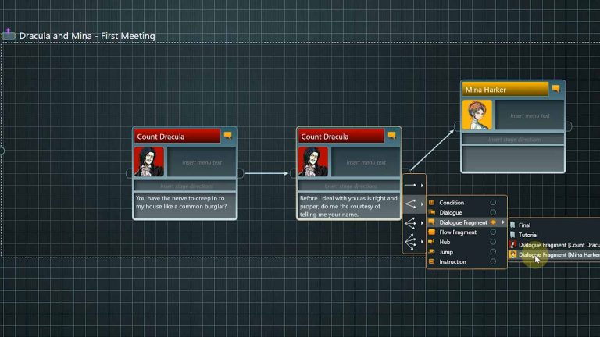
Task: Click the Count Dracula template avatar icon
Action: (x=512, y=244)
